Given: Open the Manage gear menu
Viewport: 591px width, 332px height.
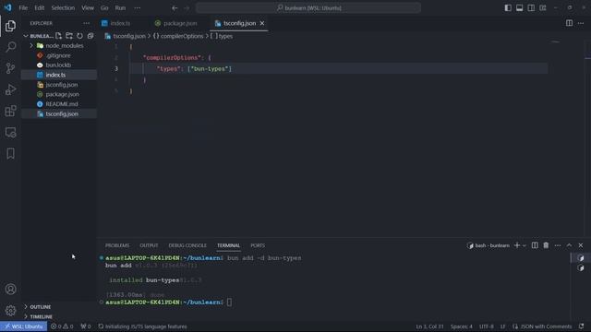Looking at the screenshot, I should pos(10,311).
